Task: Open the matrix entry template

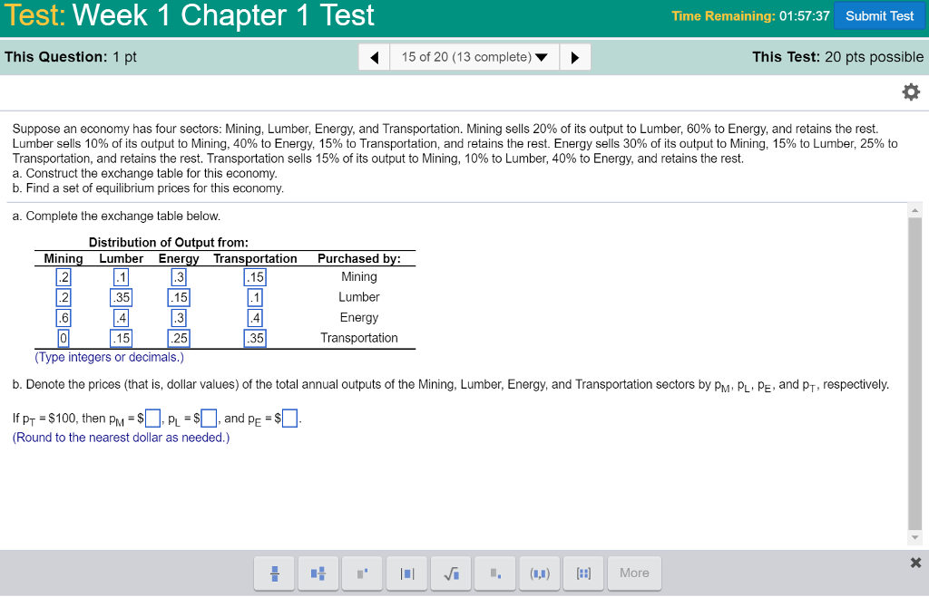Action: click(583, 573)
